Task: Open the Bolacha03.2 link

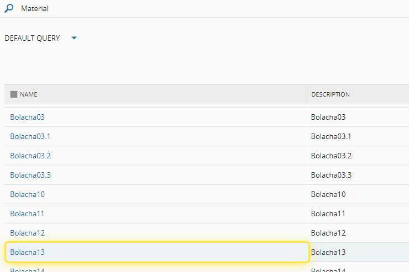Action: (x=30, y=156)
